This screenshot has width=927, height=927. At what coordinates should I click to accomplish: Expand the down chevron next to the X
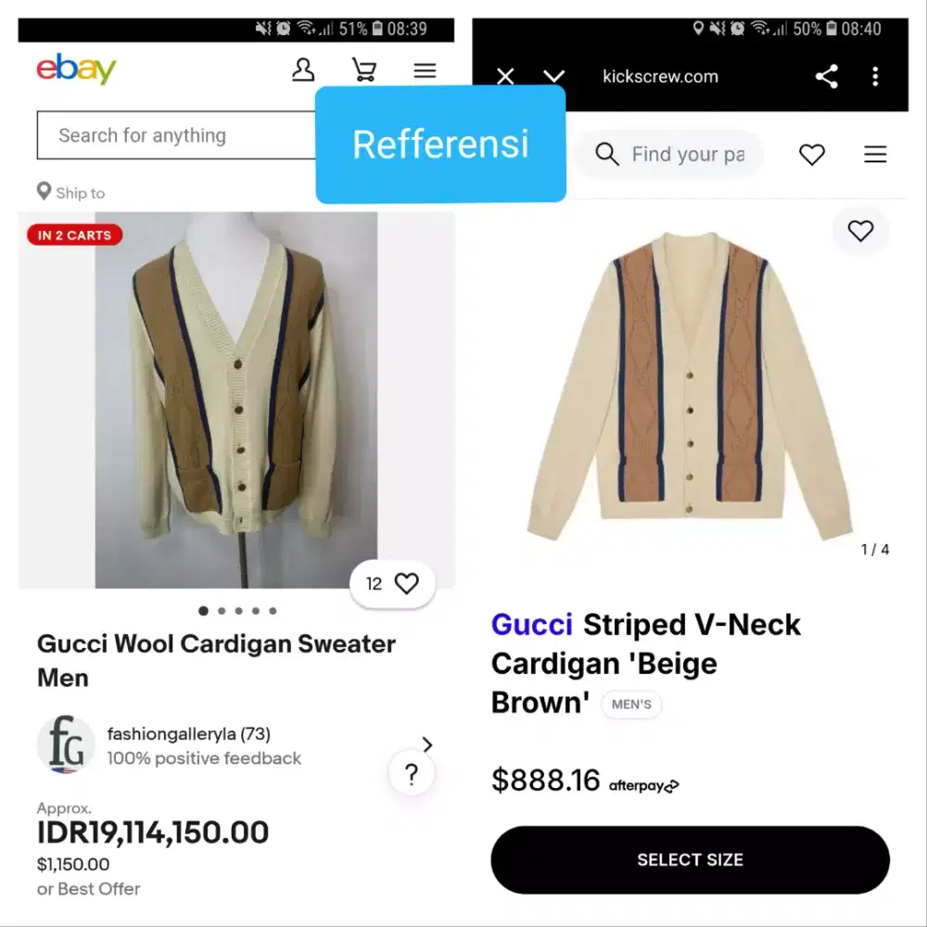coord(553,77)
